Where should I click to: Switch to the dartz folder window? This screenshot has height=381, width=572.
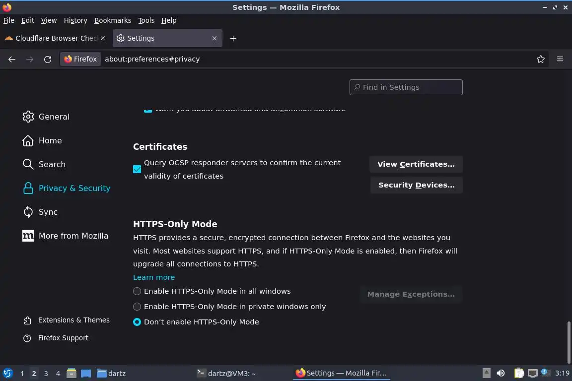[111, 374]
